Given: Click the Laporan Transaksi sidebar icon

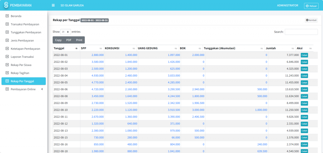Looking at the screenshot, I should pyautogui.click(x=7, y=57).
